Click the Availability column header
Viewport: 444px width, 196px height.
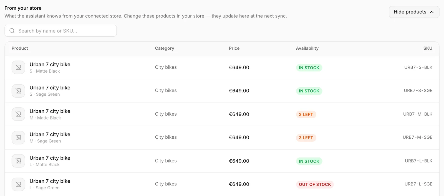(x=307, y=48)
